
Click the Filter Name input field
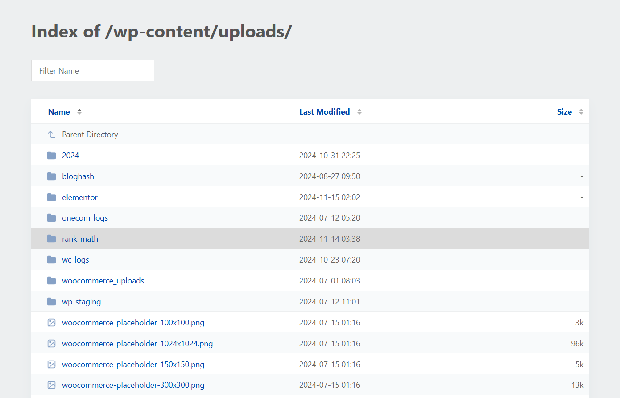[92, 70]
